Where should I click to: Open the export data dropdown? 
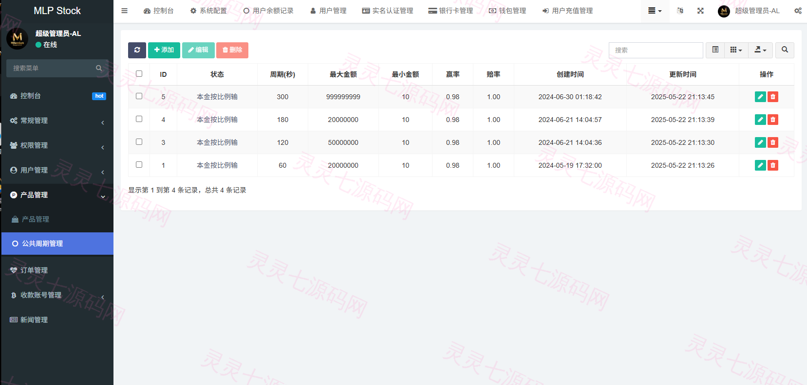[760, 50]
